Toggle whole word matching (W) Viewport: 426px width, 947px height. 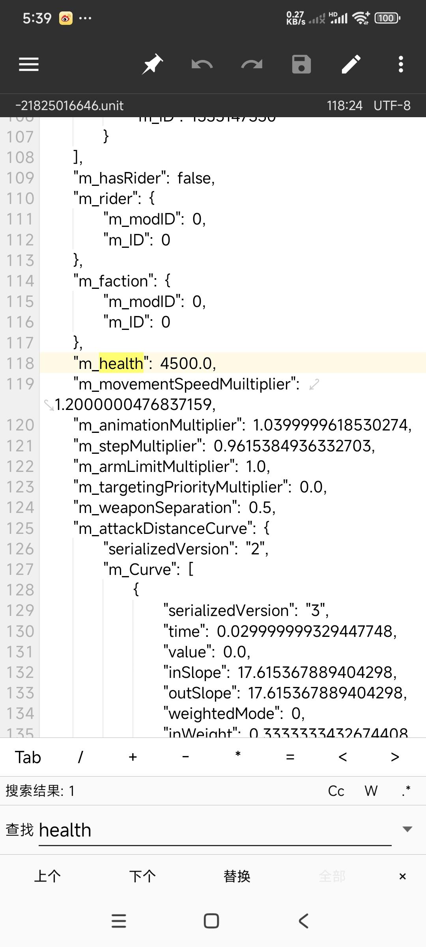click(x=371, y=791)
